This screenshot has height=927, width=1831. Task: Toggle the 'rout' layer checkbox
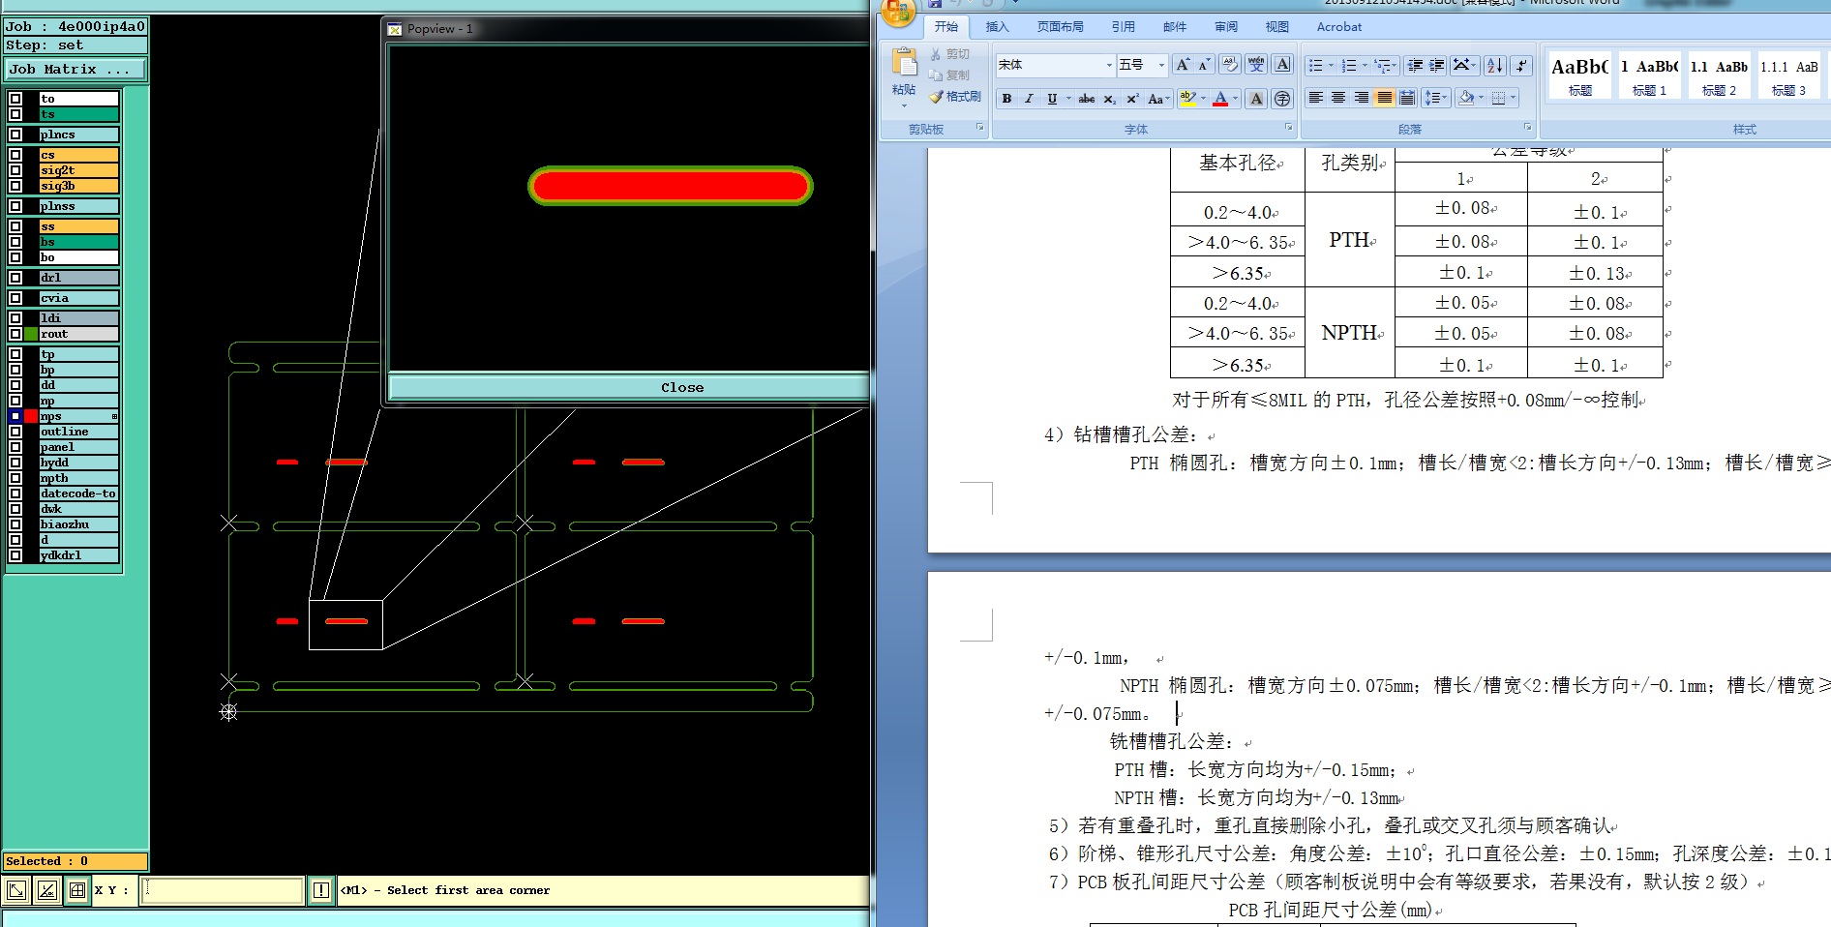15,334
